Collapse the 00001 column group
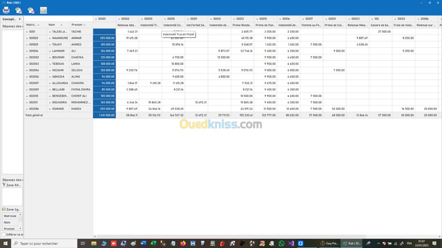442x248 pixels. 96,19
